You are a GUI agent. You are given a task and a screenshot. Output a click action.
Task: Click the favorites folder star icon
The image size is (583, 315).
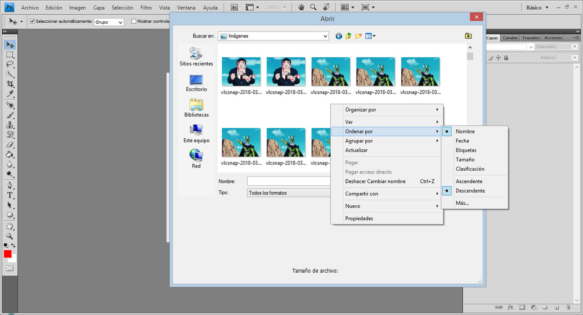point(468,36)
